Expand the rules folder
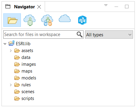 coord(11,85)
